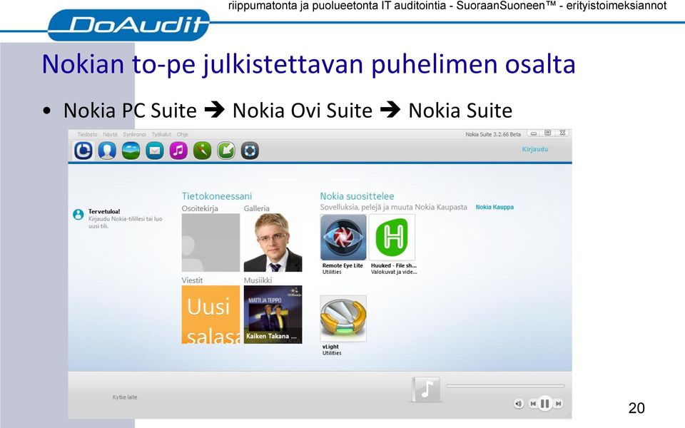Click the Huuked - File sh... label
This screenshot has height=428, width=685.
tap(394, 265)
